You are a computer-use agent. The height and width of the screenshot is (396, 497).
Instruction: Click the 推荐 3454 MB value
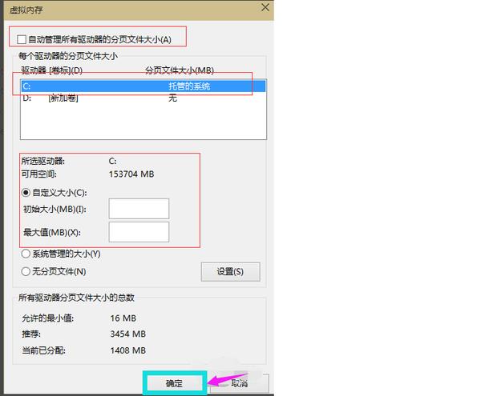pyautogui.click(x=128, y=334)
